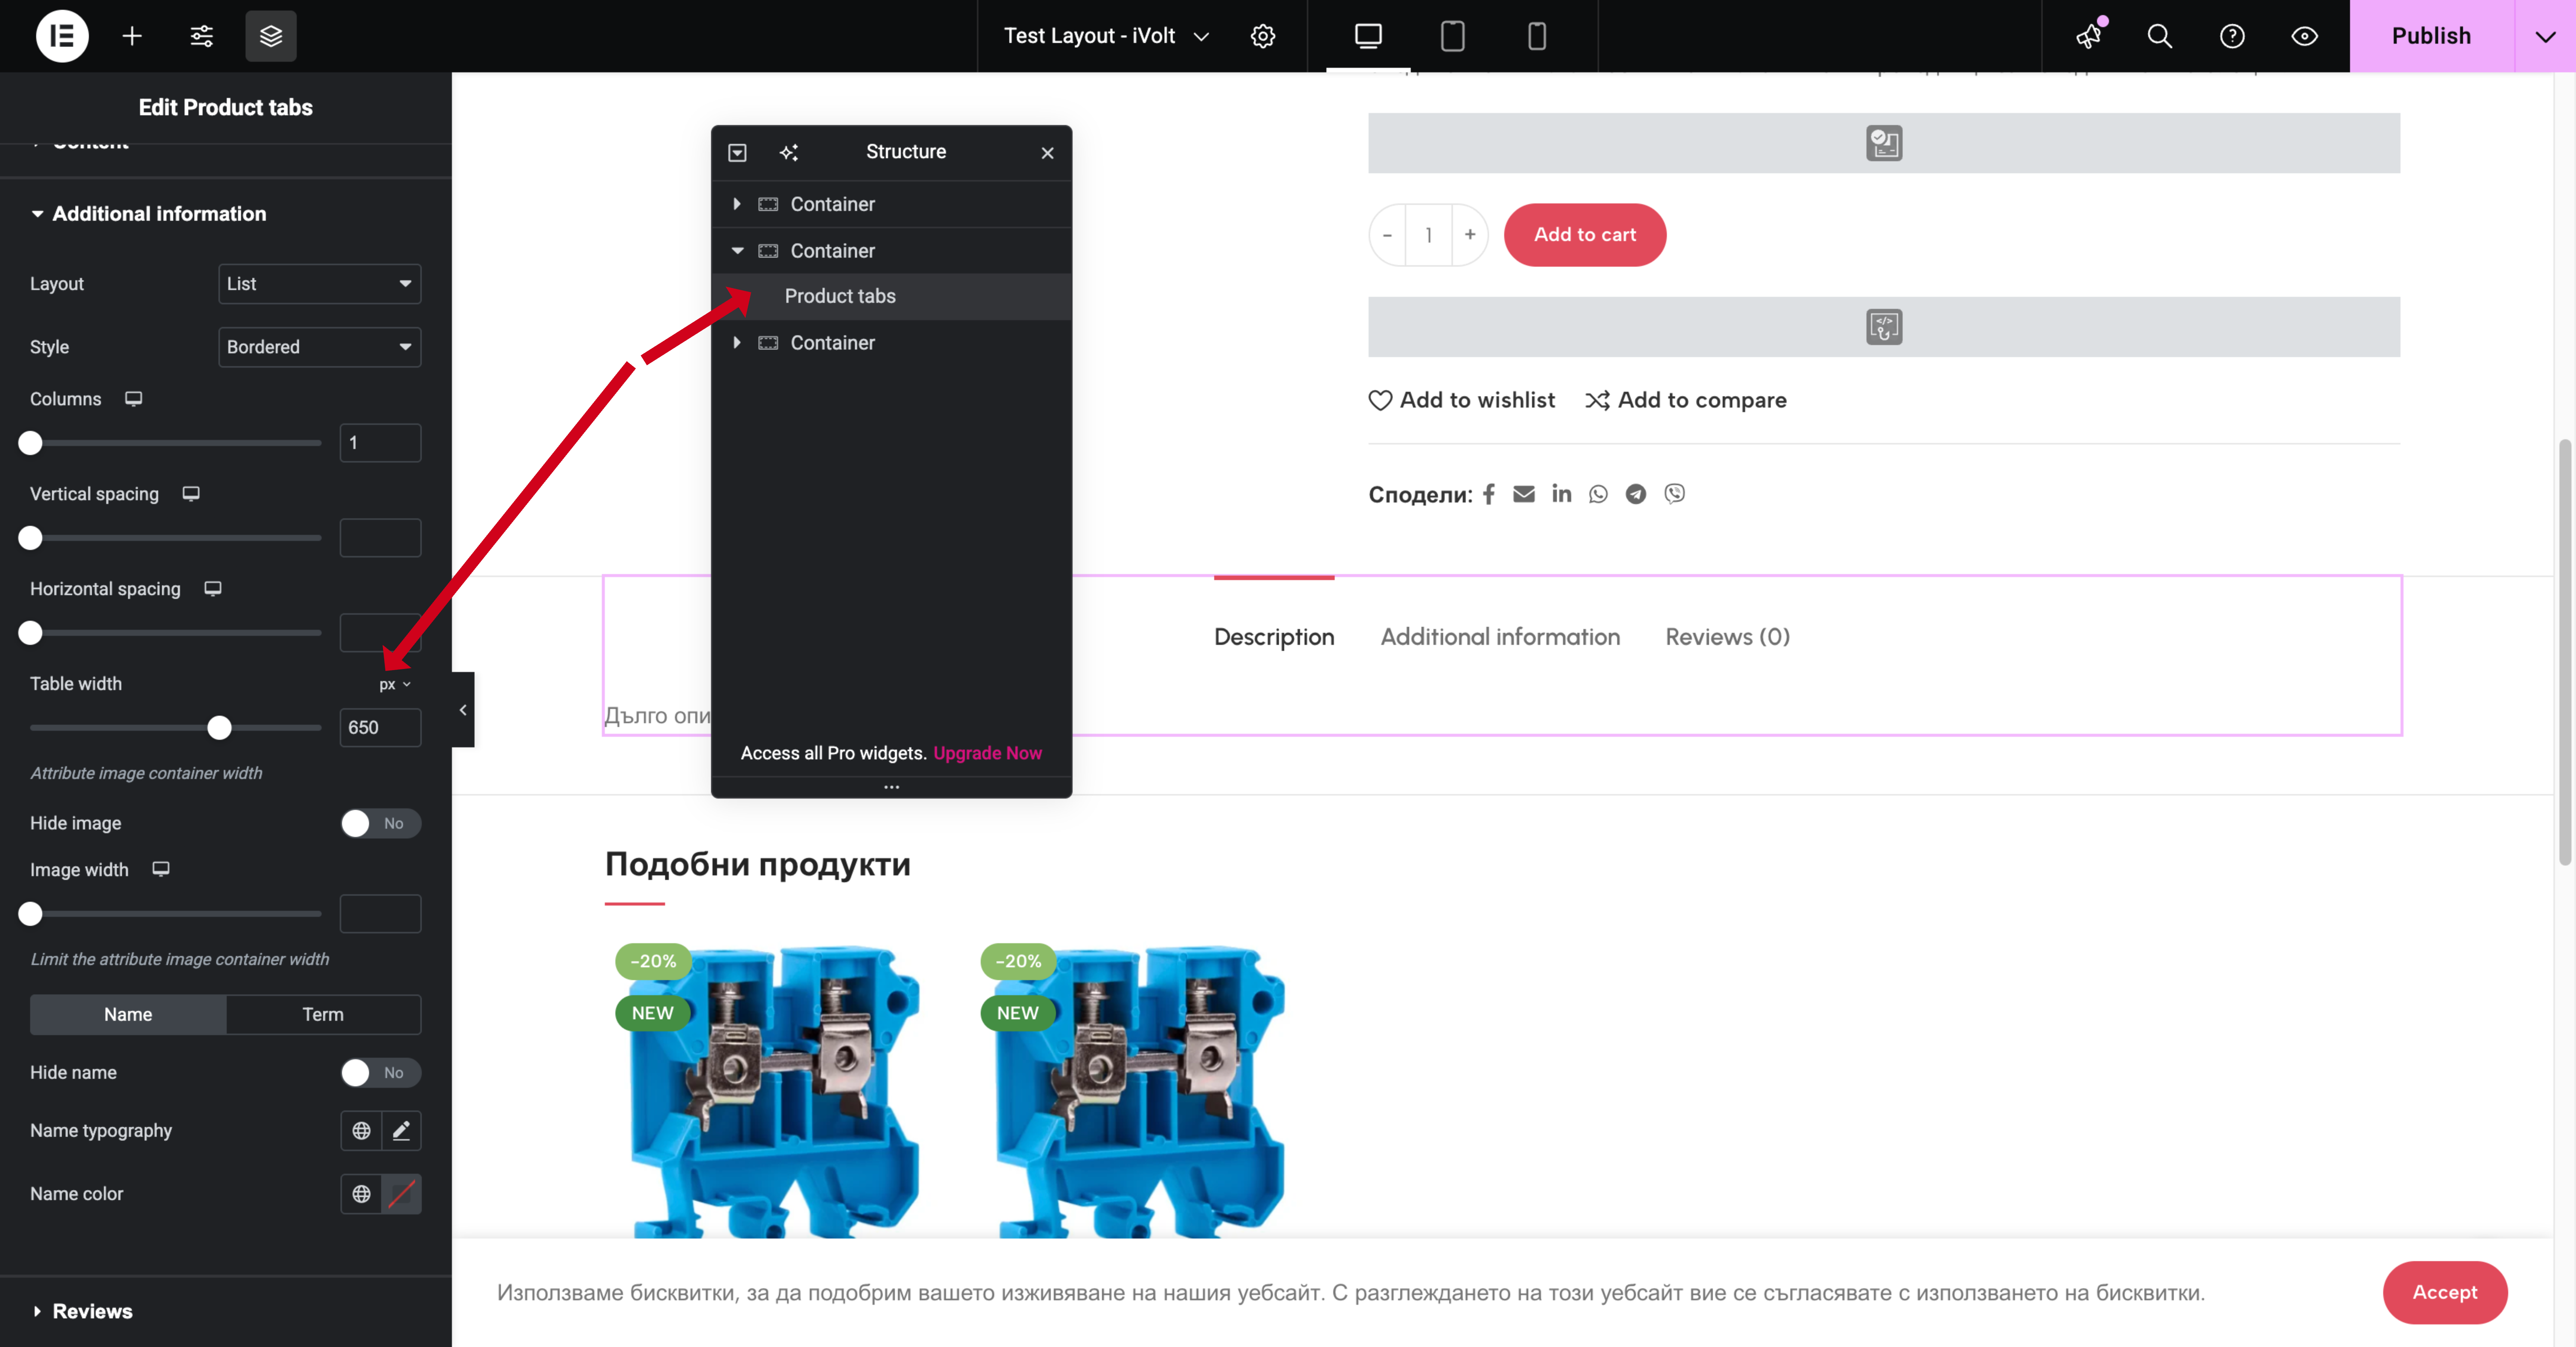Collapse the second Container in Structure
This screenshot has height=1347, width=2576.
pos(737,250)
